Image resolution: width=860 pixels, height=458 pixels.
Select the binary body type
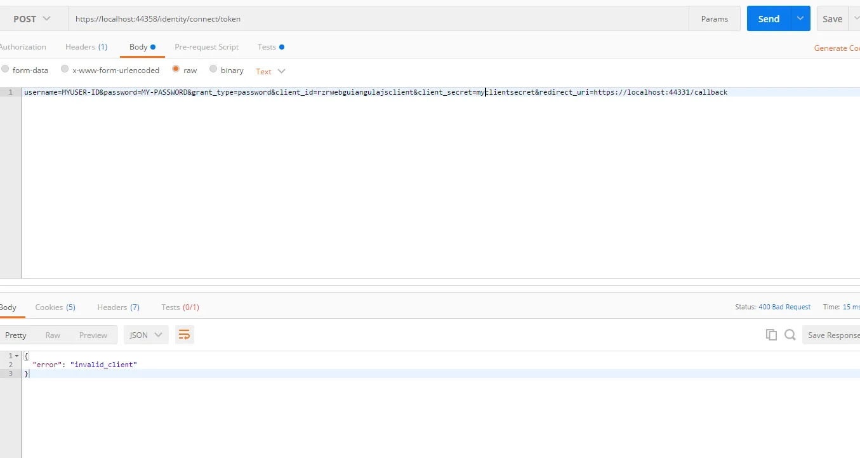coord(213,69)
